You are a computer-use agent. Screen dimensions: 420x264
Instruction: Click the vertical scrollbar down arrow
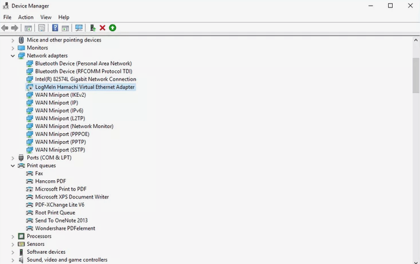click(x=415, y=259)
